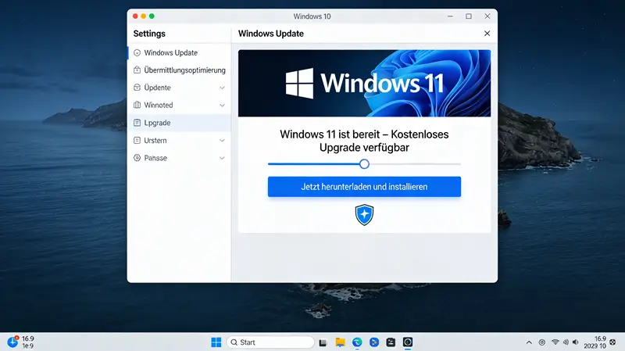625x351 pixels.
Task: Open Wi-Fi network settings in tray
Action: [555, 342]
